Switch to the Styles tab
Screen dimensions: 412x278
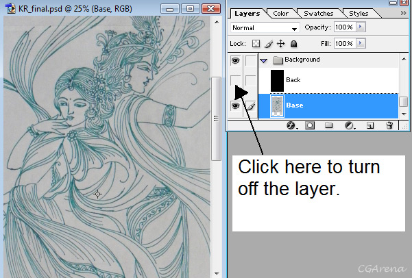(359, 14)
